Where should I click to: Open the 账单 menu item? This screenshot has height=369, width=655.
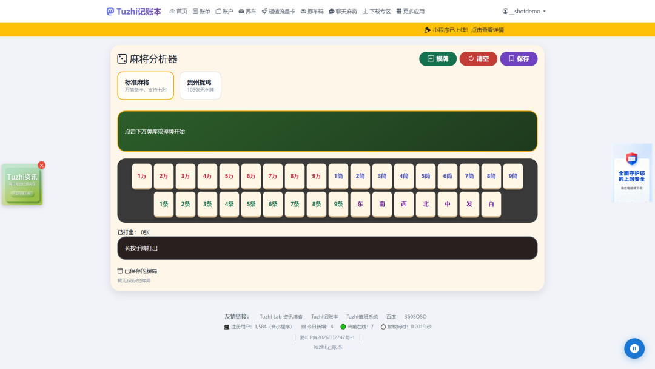click(201, 12)
